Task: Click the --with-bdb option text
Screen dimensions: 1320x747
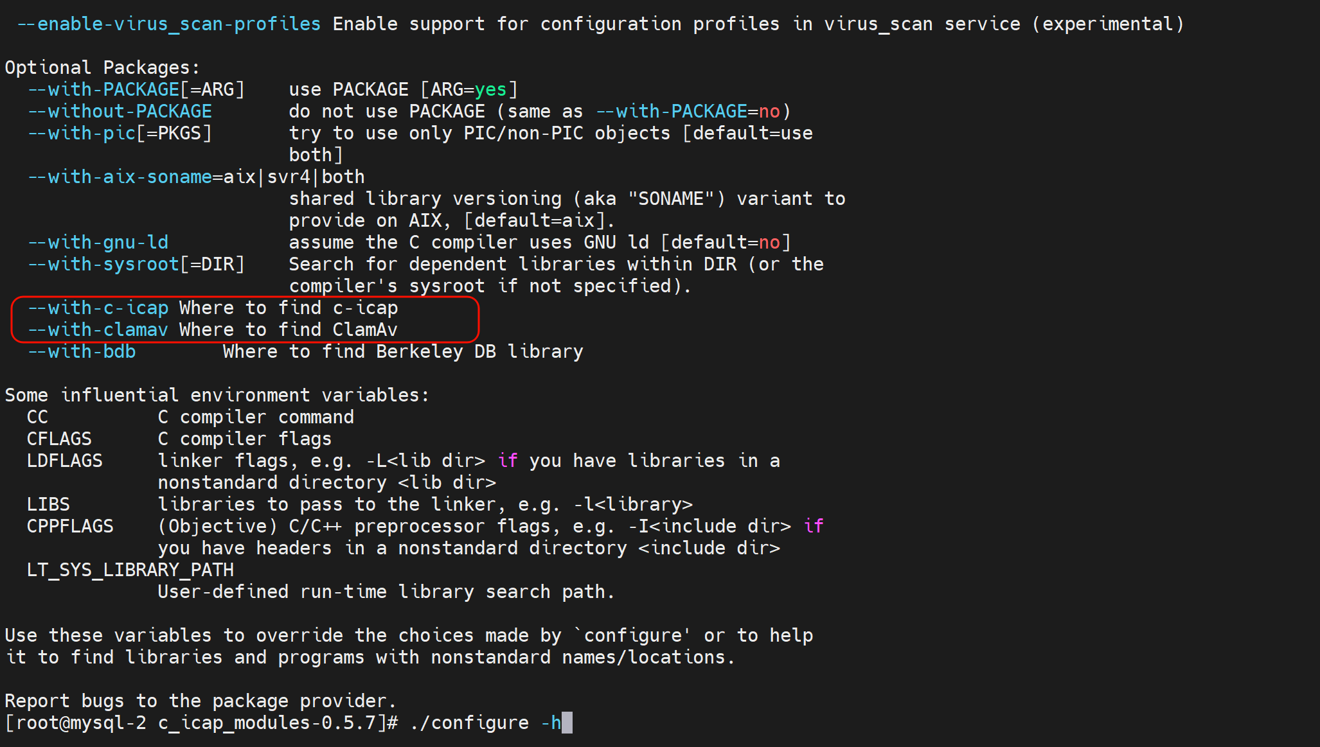Action: click(x=82, y=352)
